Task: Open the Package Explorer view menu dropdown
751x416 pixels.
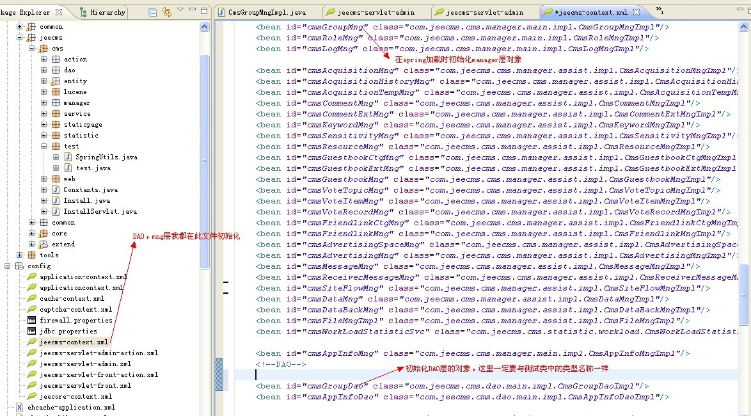Action: [x=180, y=10]
